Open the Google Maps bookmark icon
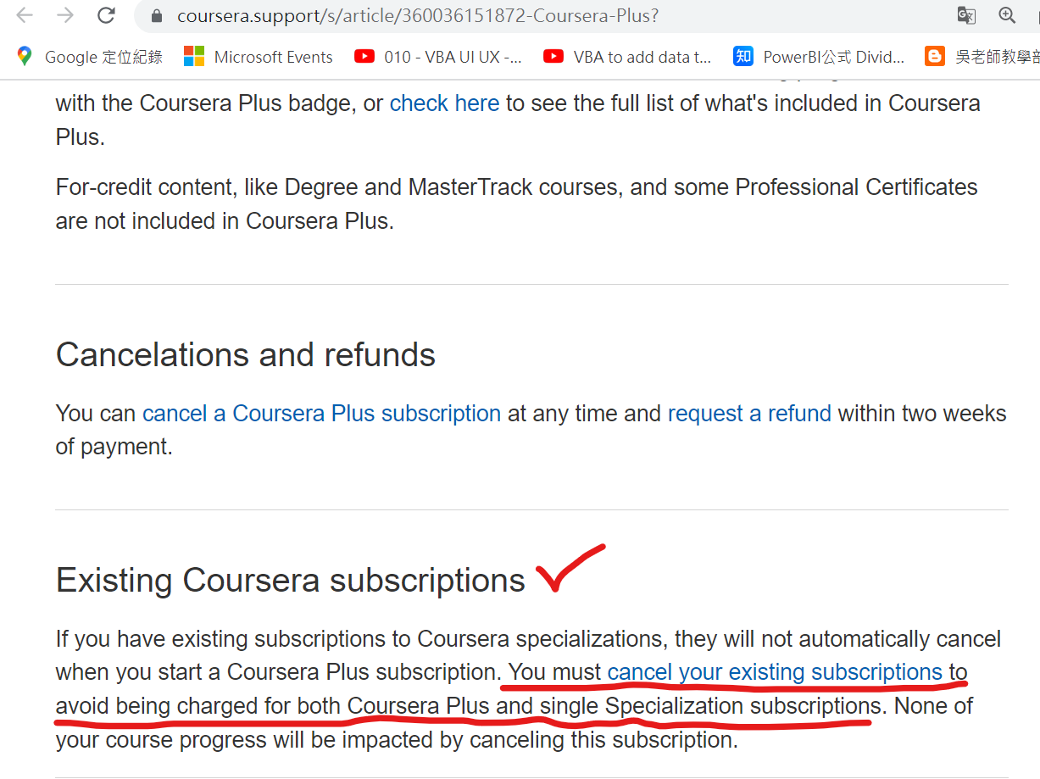The width and height of the screenshot is (1040, 779). click(25, 57)
